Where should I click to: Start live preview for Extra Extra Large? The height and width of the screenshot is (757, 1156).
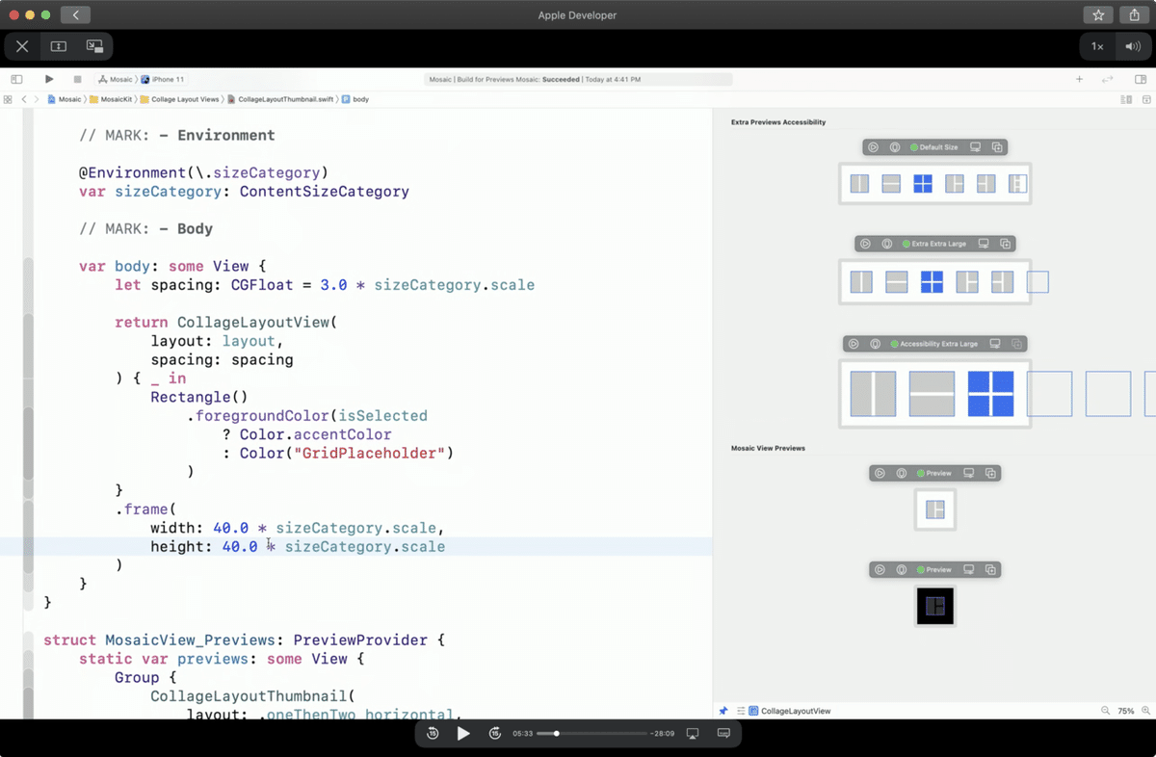(x=865, y=244)
